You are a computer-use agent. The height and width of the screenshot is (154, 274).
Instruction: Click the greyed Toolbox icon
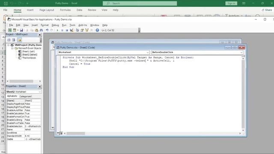tap(91, 30)
